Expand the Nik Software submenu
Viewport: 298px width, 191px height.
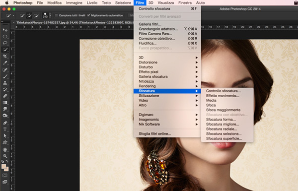167,124
